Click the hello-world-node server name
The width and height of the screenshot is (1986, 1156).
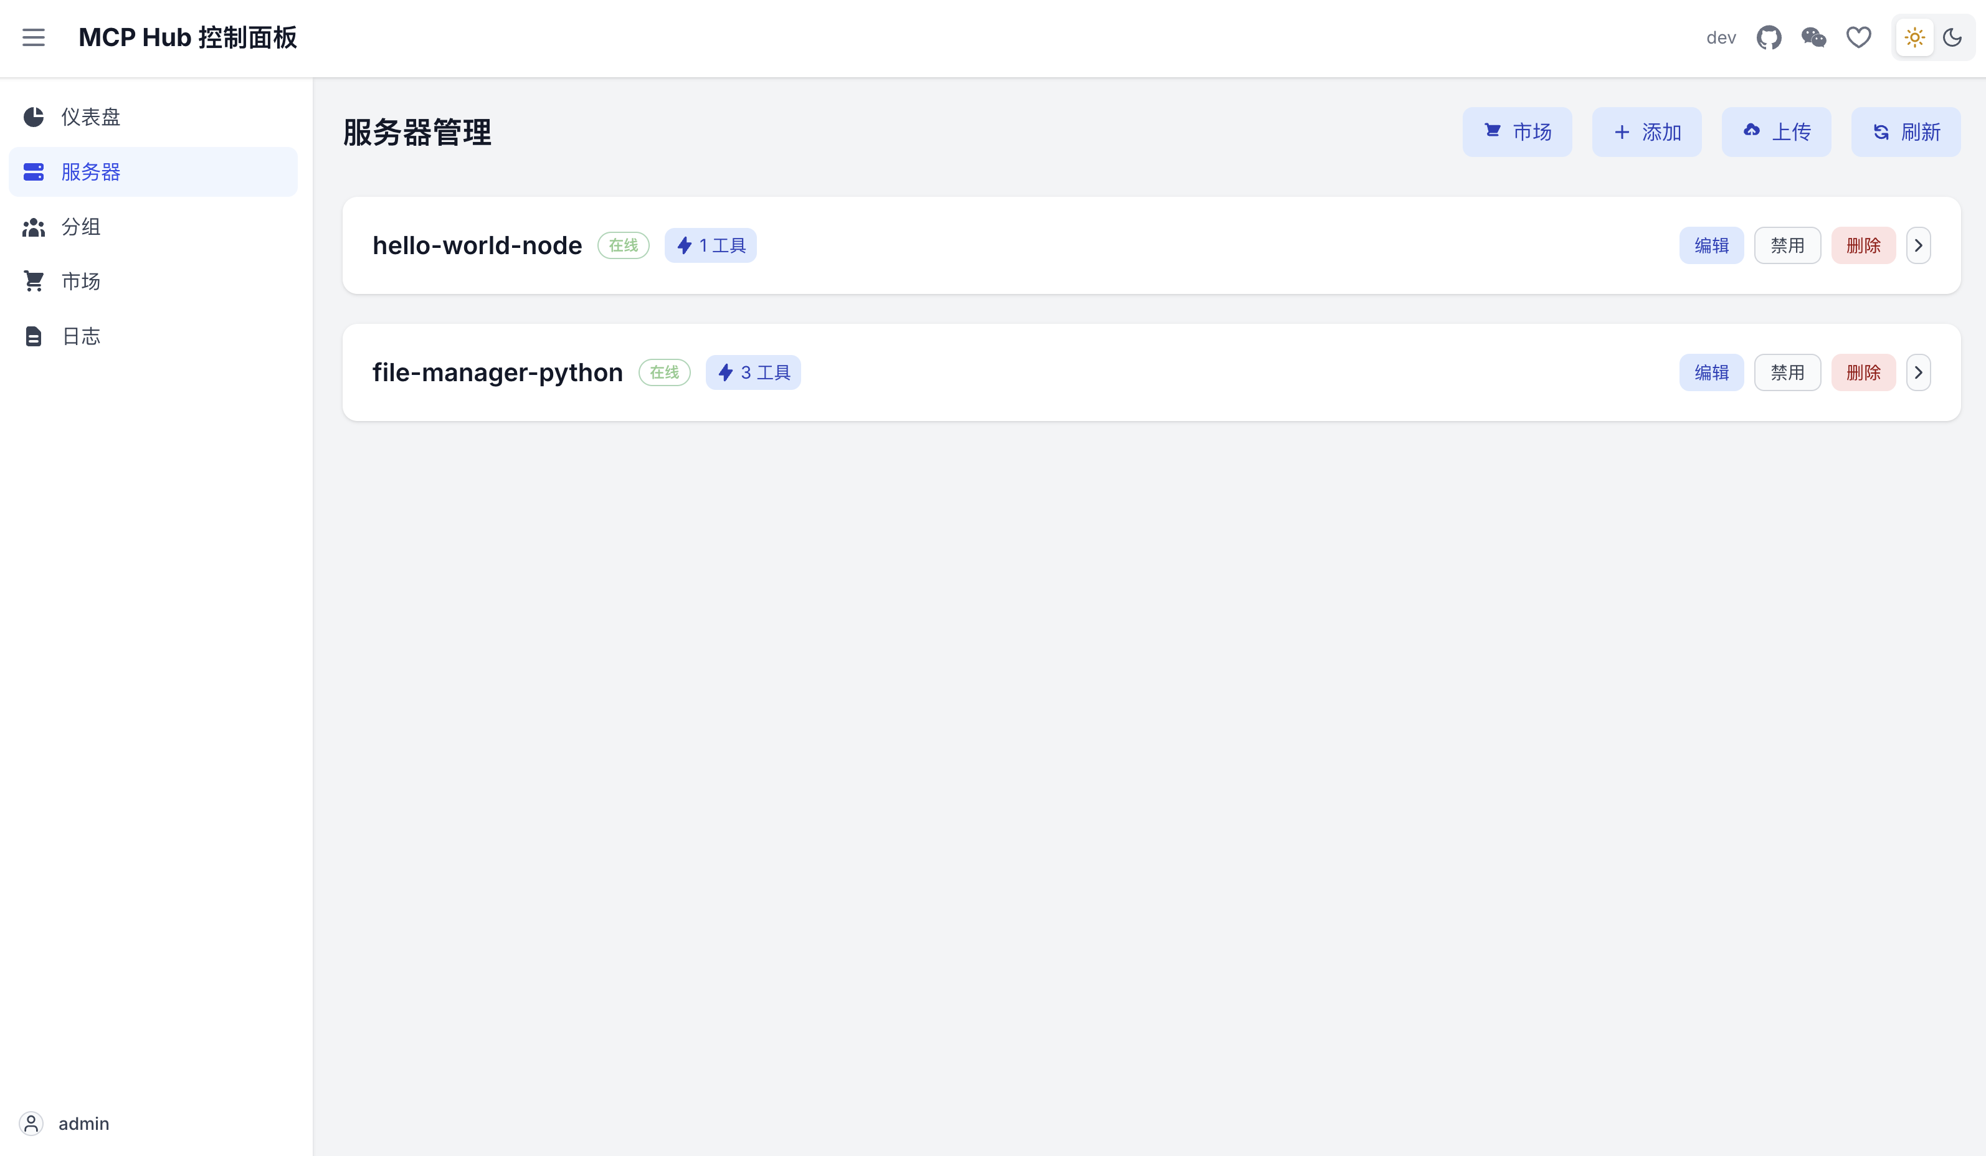click(x=477, y=246)
